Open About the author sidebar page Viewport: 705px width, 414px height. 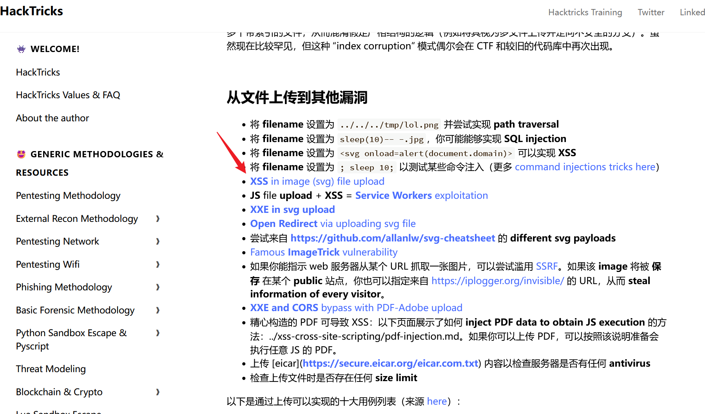pyautogui.click(x=52, y=118)
